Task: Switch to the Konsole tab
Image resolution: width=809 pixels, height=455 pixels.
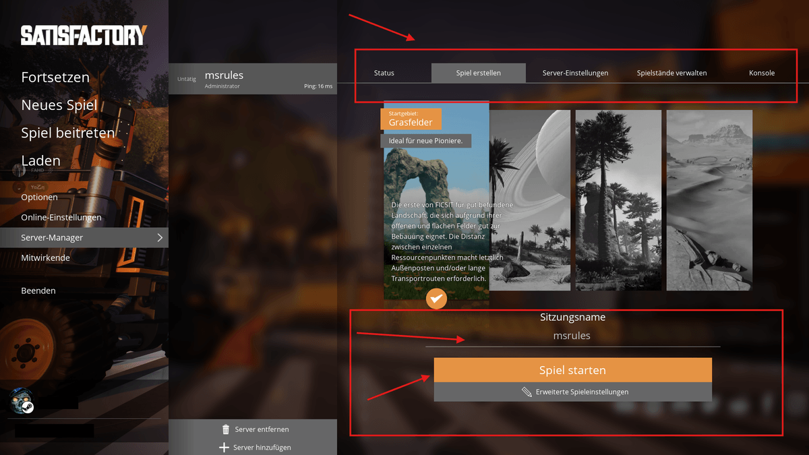Action: (x=762, y=73)
